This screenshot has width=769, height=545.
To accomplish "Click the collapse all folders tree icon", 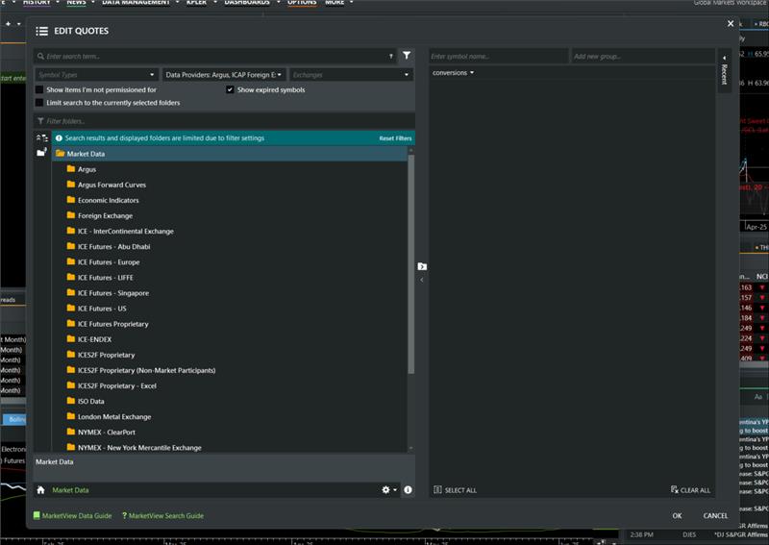I will [41, 138].
